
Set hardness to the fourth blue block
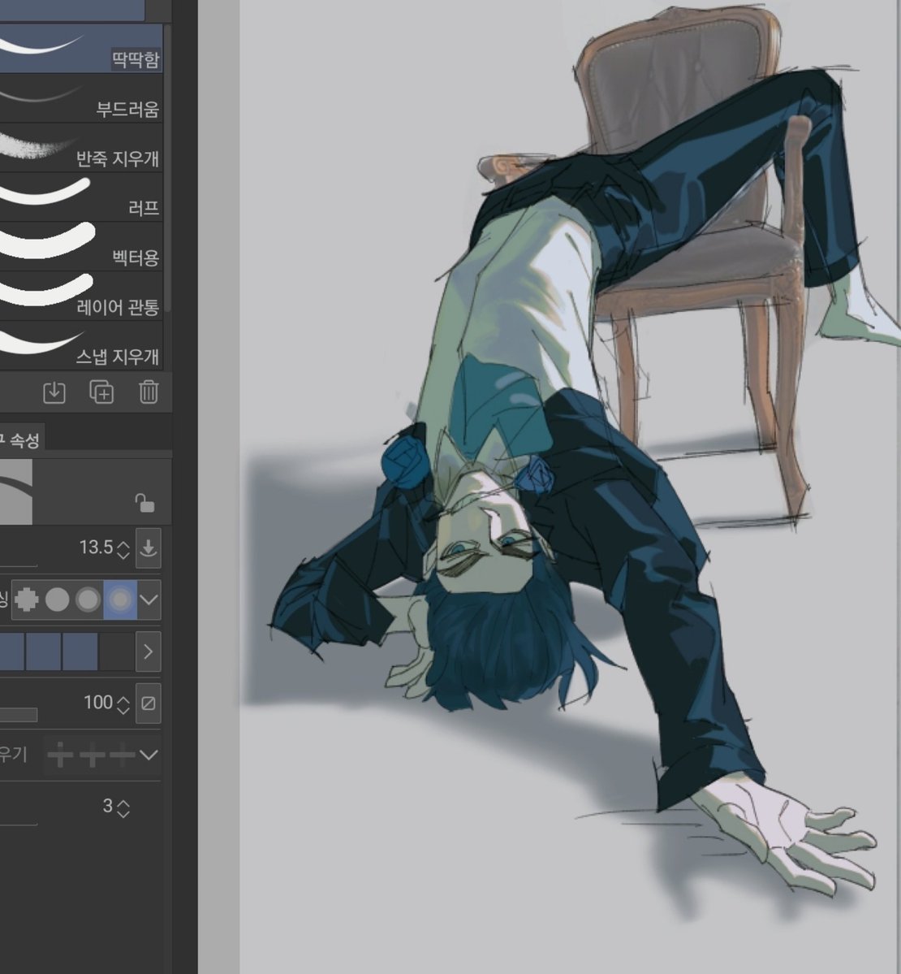click(80, 651)
